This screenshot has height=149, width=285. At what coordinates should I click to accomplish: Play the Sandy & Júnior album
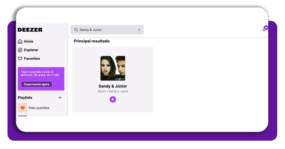113,99
